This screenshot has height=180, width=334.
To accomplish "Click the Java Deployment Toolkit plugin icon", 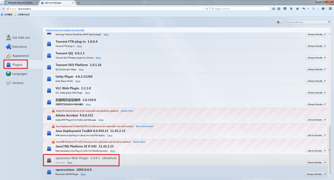I will coord(49,133).
